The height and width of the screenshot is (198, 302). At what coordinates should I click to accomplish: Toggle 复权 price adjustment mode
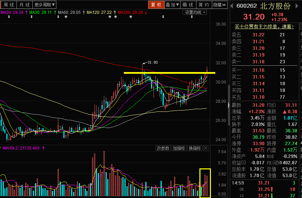pyautogui.click(x=156, y=5)
